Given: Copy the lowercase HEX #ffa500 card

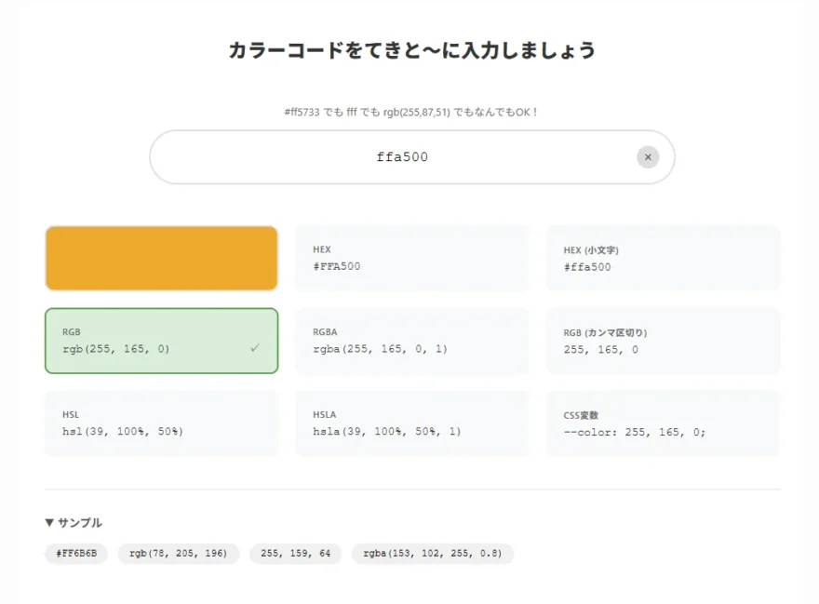Looking at the screenshot, I should pos(663,258).
